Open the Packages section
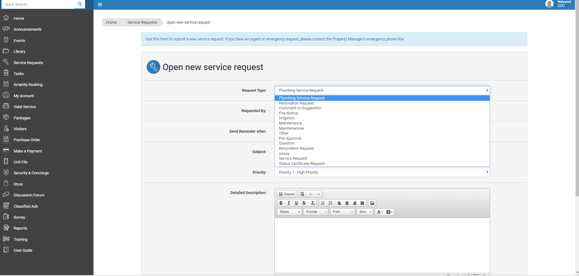579x276 pixels. [x=22, y=118]
